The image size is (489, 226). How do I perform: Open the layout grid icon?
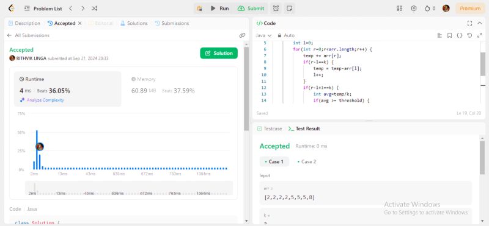coord(399,9)
